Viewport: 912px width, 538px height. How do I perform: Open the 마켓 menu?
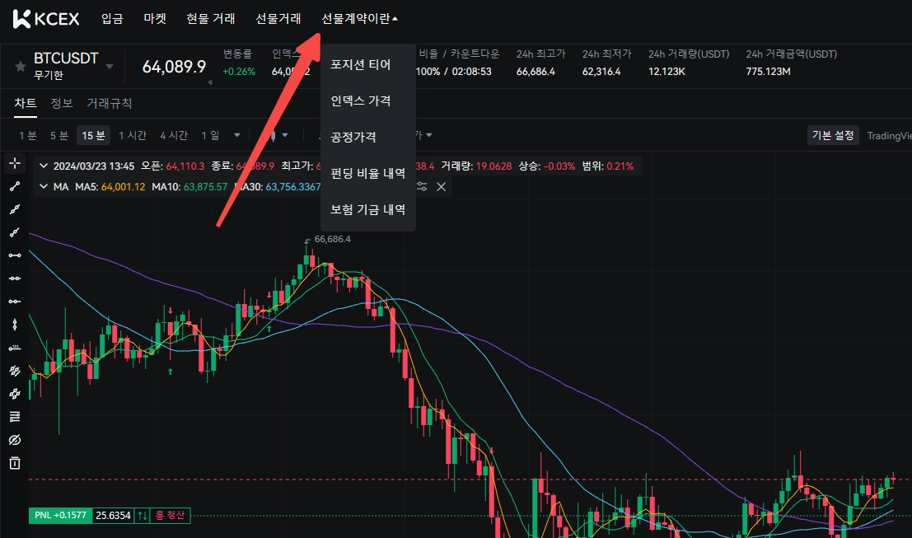click(x=156, y=19)
